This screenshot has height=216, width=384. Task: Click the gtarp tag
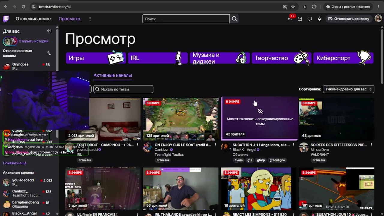[x=261, y=160]
